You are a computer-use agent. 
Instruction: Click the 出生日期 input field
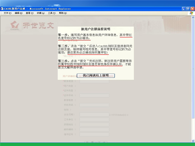click(94, 115)
